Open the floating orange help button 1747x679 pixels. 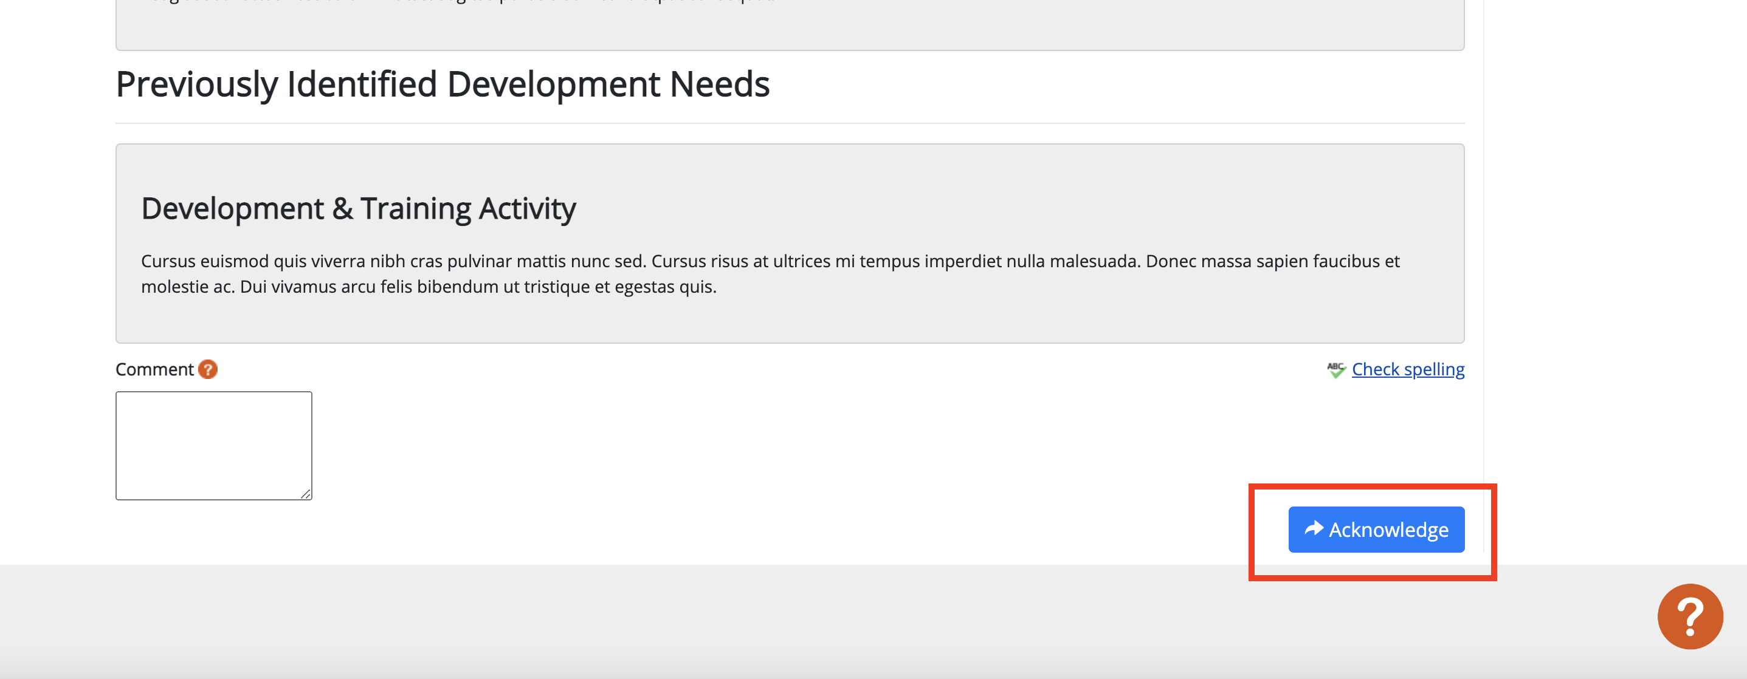coord(1690,616)
